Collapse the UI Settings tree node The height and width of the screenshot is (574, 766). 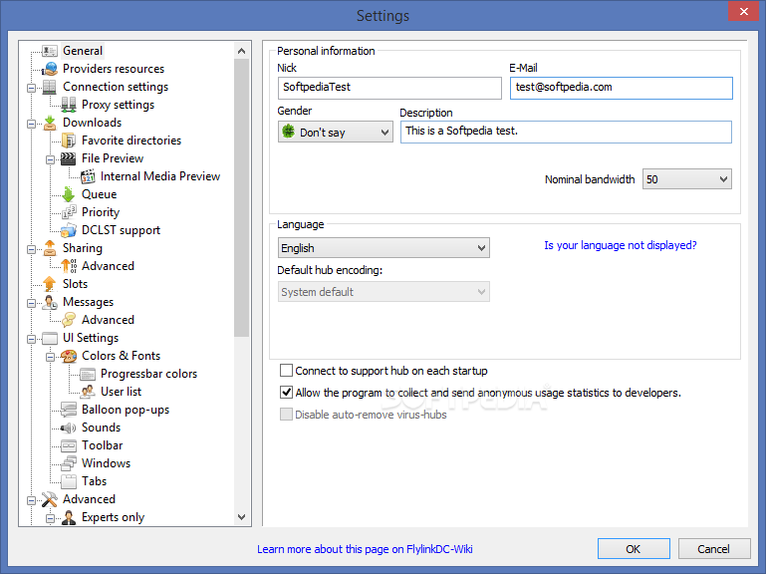31,339
